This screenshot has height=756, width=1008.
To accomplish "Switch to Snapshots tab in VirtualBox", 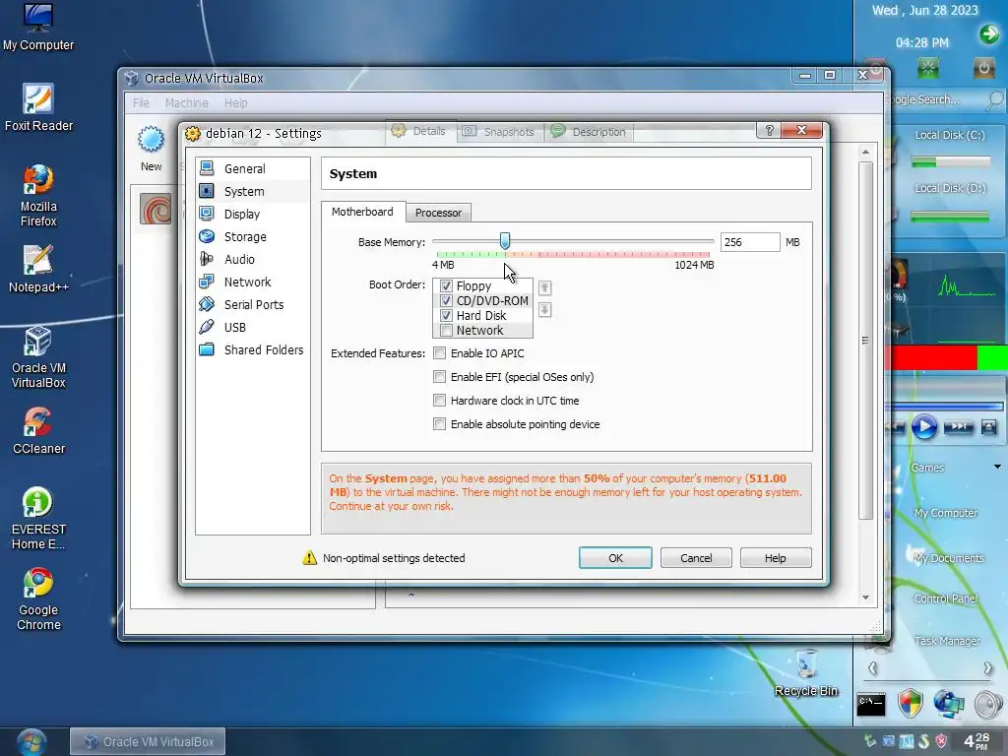I will [x=499, y=132].
